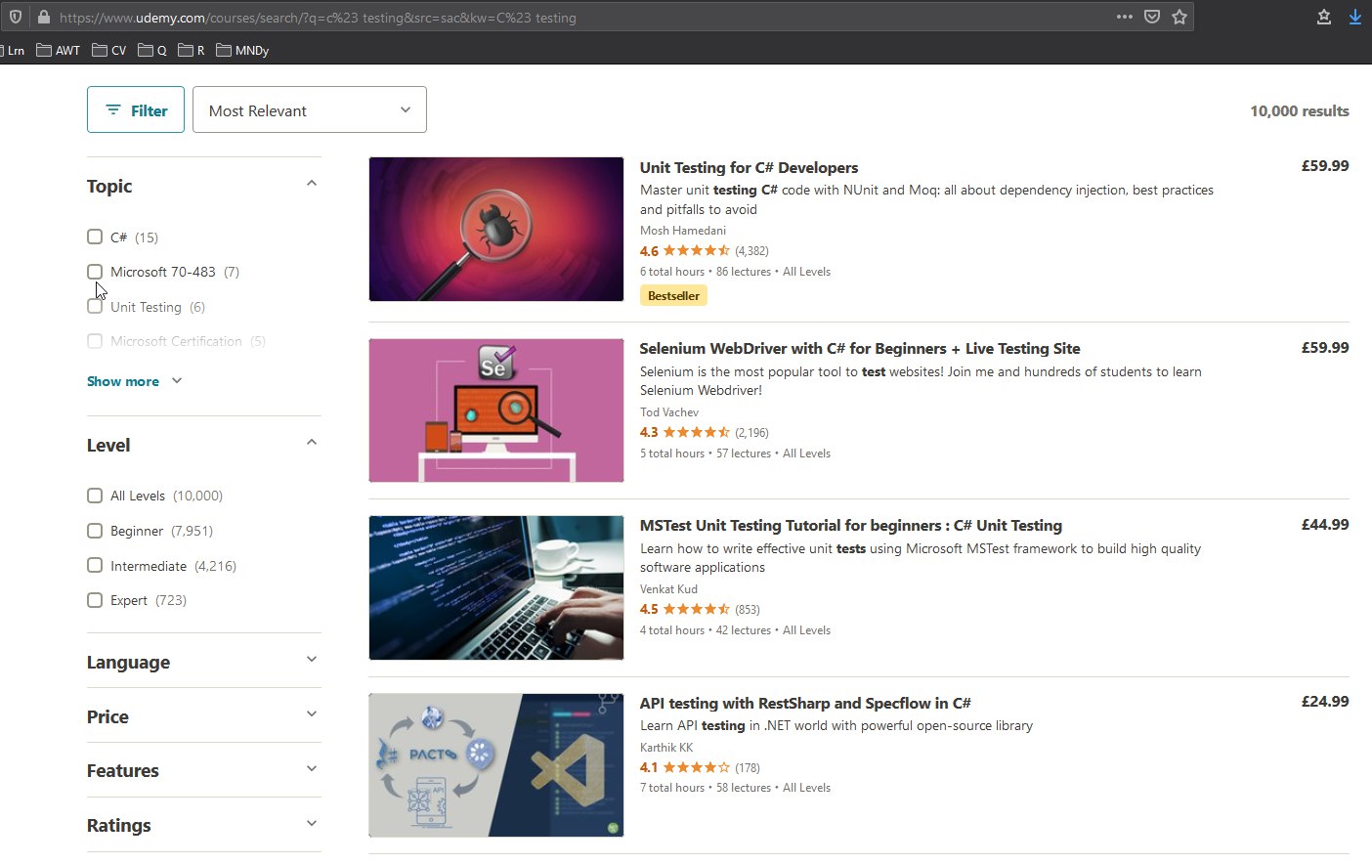Click the Pocket save icon
The width and height of the screenshot is (1372, 864).
click(x=1152, y=17)
